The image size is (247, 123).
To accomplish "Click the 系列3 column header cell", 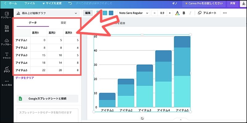I will [72, 33].
